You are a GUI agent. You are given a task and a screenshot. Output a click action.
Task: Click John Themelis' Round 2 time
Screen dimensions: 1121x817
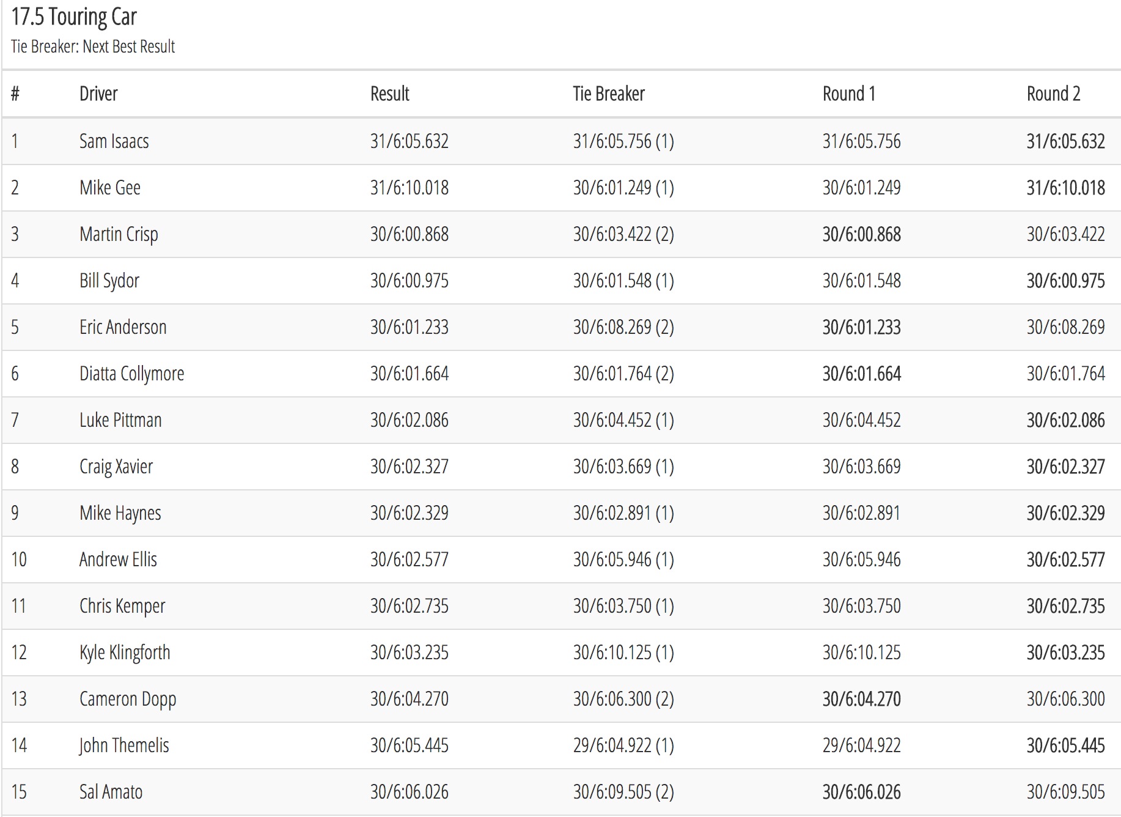[1065, 745]
